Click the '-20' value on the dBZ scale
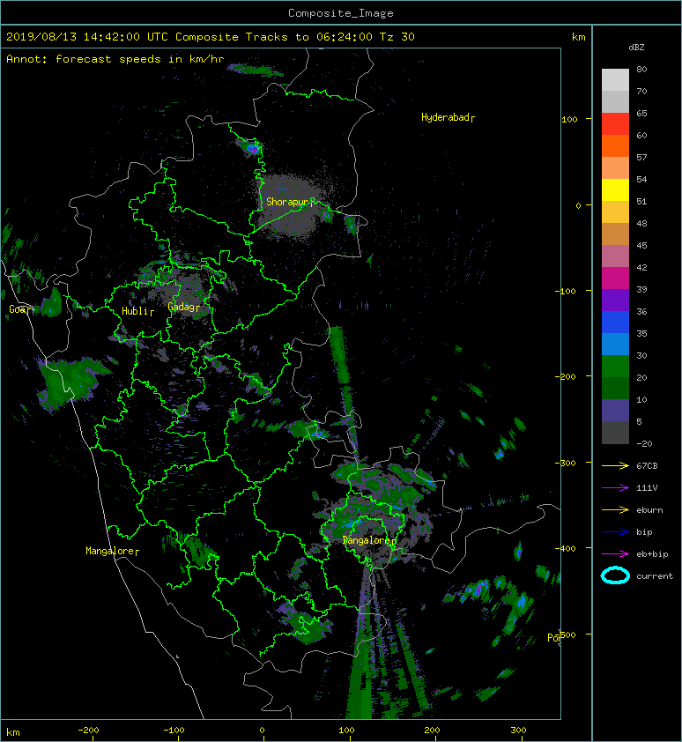 pos(644,443)
